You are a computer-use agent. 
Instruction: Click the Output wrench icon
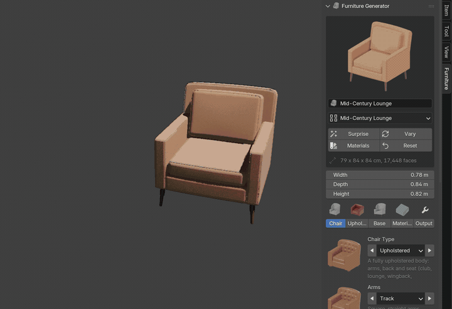(x=424, y=210)
